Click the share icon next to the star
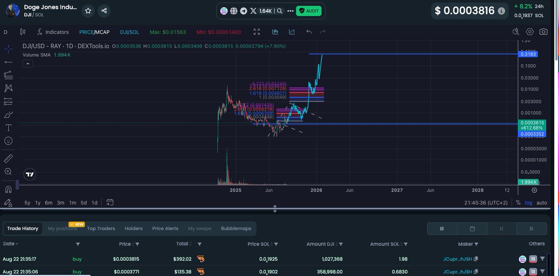 [x=104, y=11]
